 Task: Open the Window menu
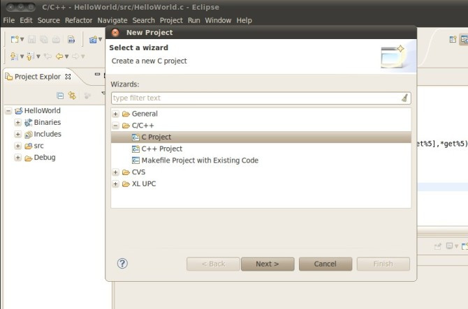coord(218,20)
